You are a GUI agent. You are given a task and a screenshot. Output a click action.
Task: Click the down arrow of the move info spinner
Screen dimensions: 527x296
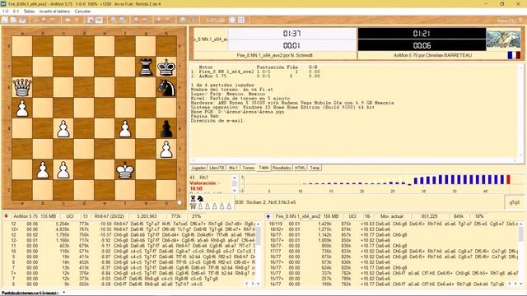tap(234, 190)
